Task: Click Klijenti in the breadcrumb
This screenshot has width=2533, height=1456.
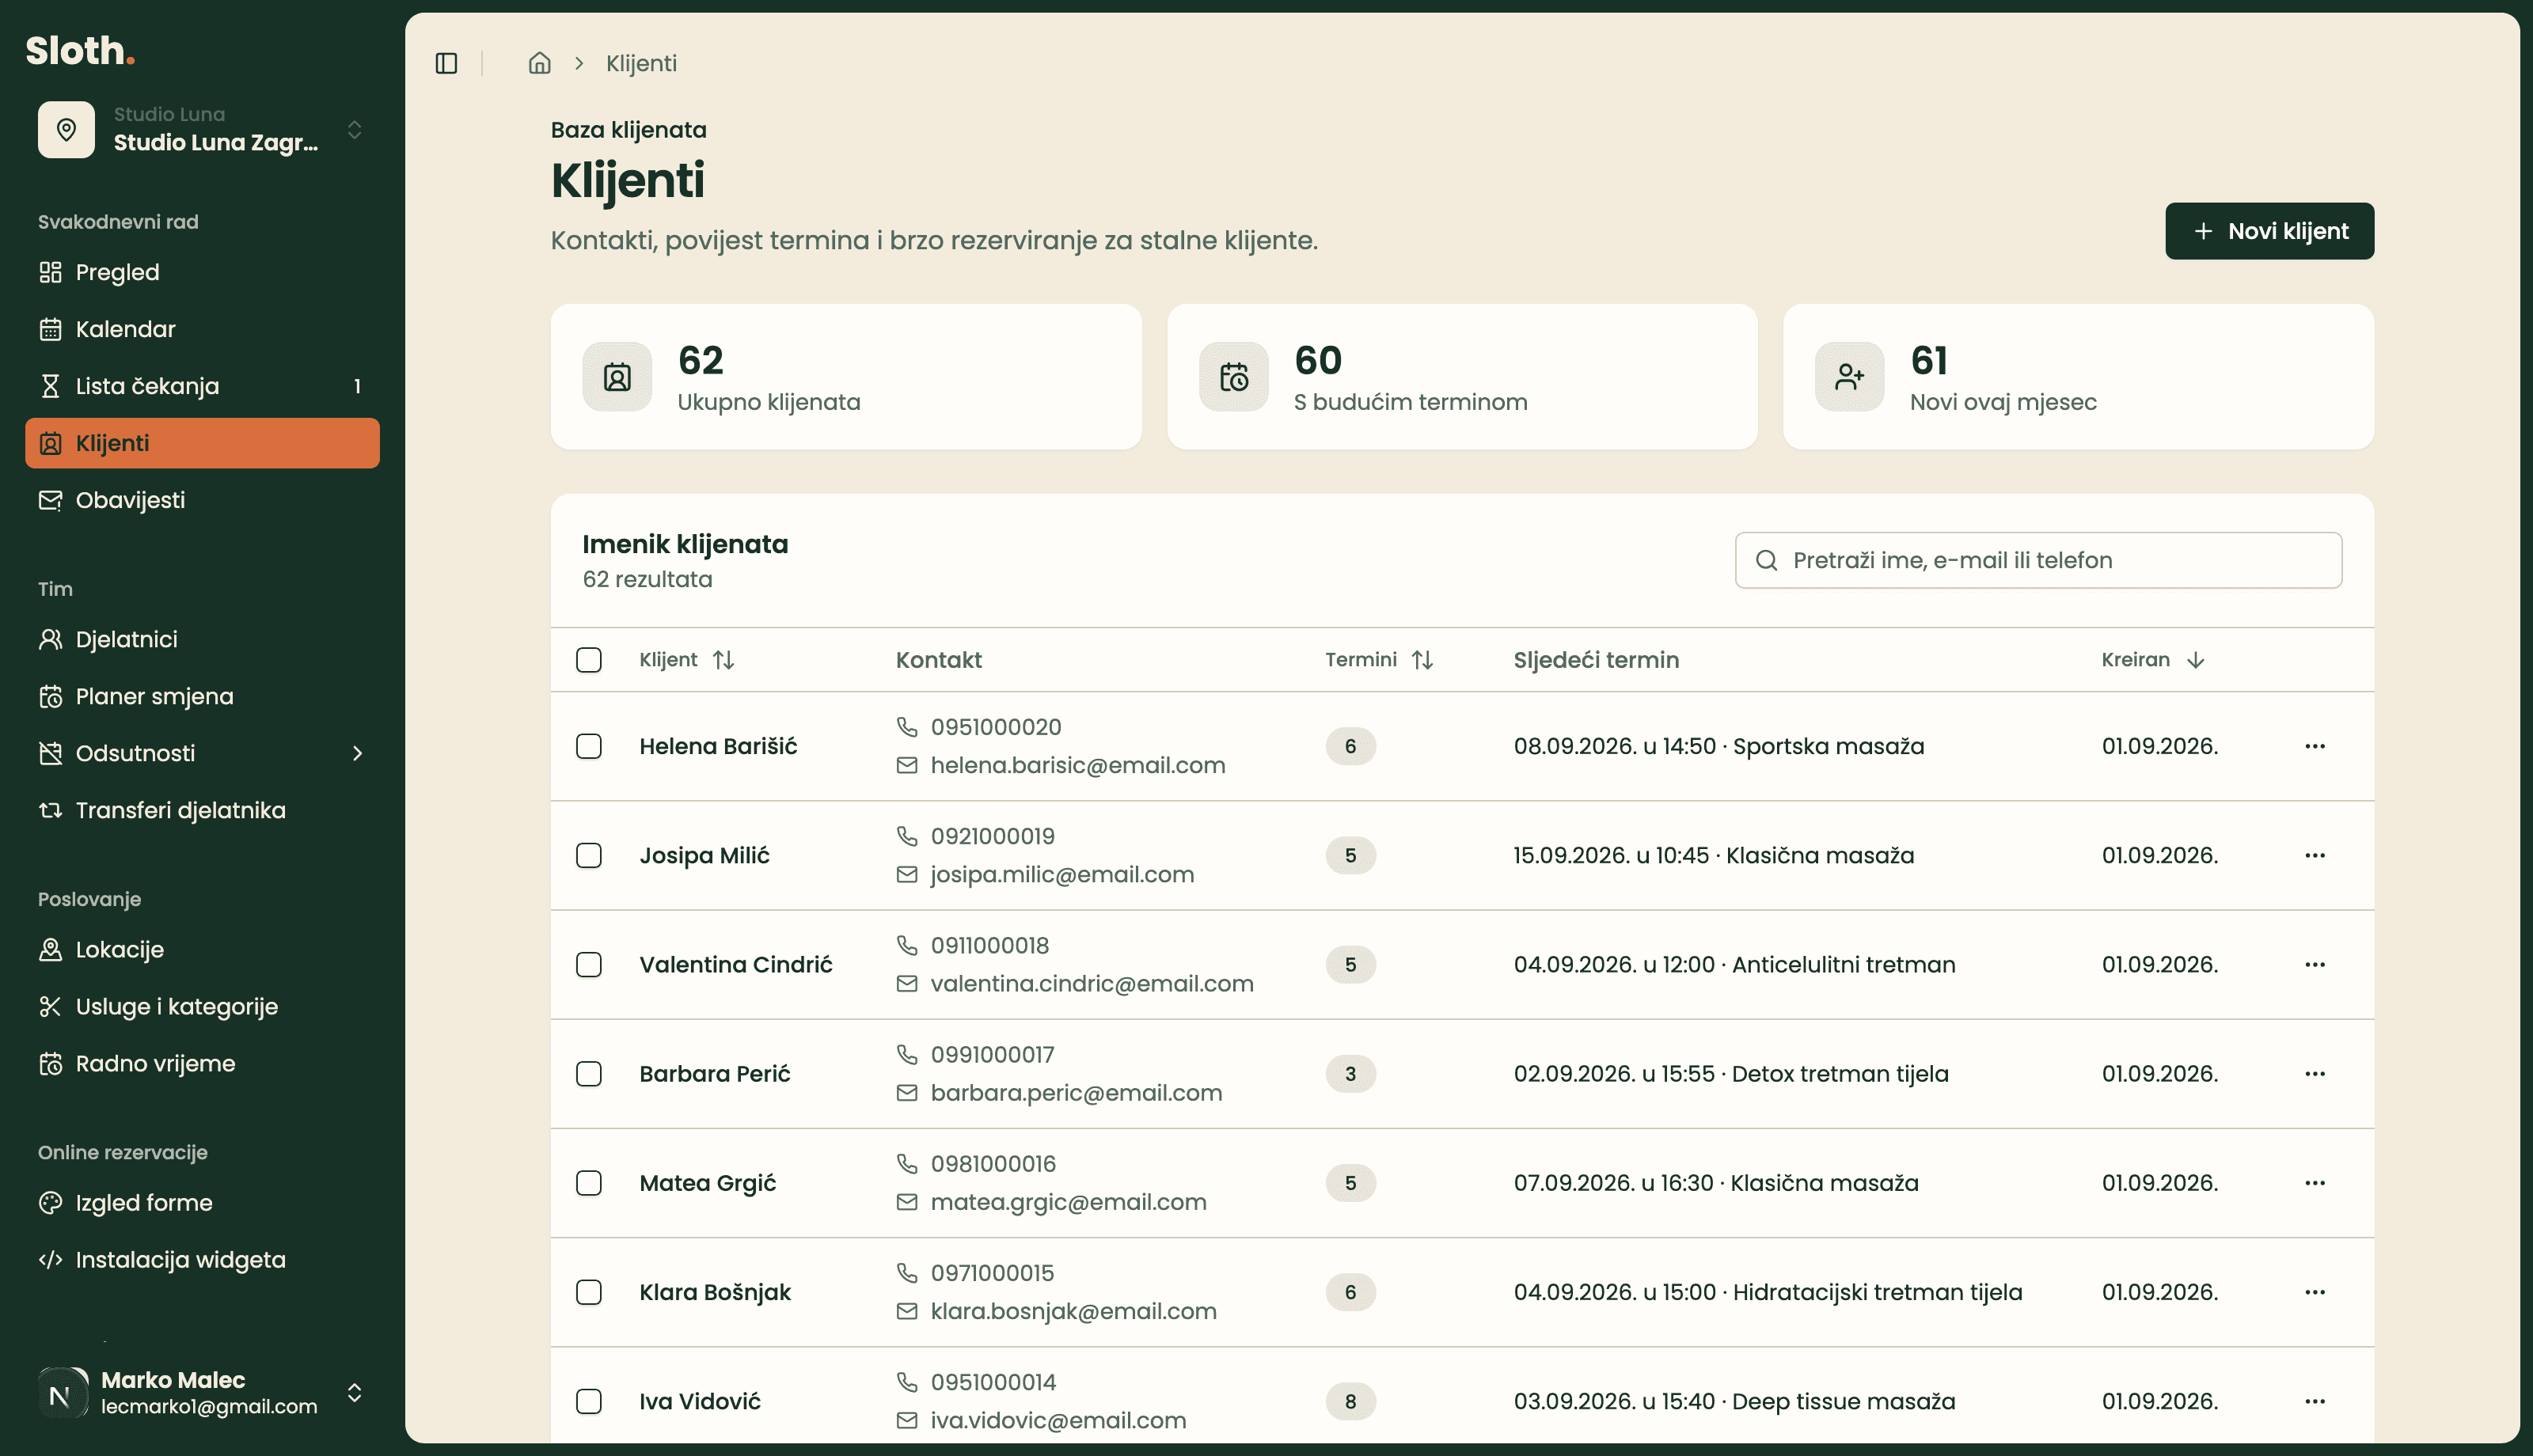Action: (641, 63)
